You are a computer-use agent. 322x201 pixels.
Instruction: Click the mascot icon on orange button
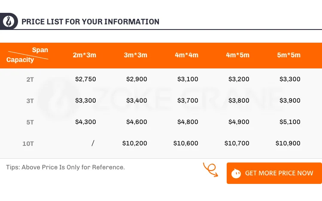click(x=236, y=173)
